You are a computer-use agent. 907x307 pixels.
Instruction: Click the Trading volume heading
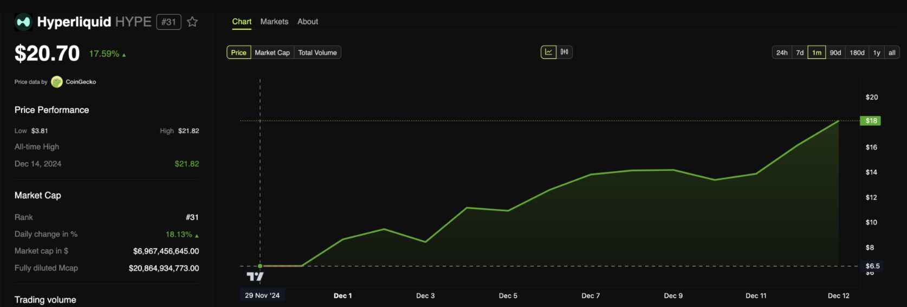46,300
